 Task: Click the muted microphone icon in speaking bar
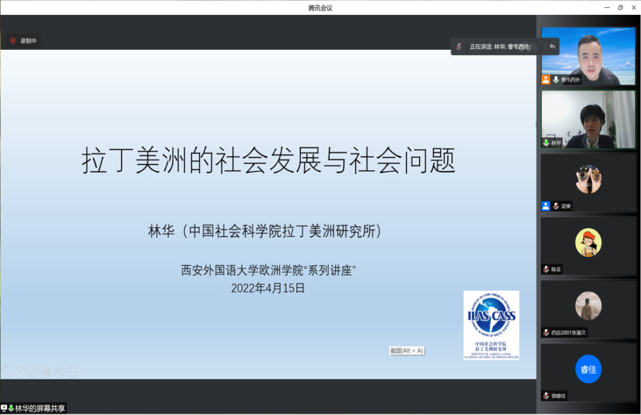[x=459, y=46]
